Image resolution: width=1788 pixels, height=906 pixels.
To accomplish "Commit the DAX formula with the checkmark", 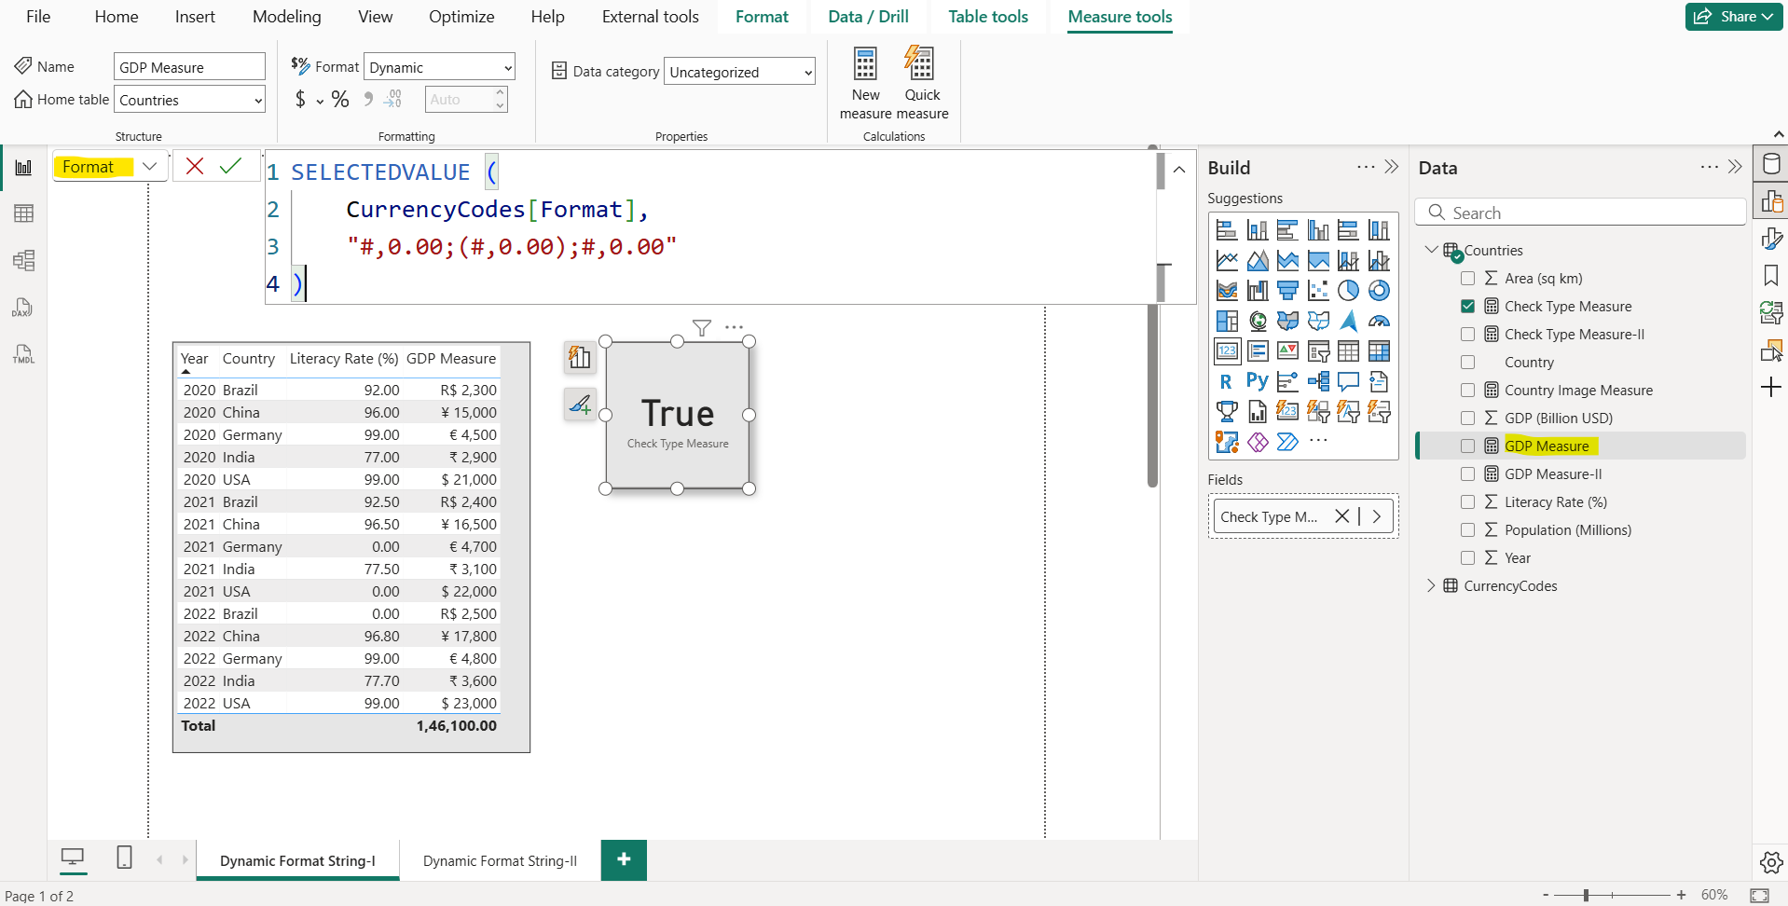I will (230, 166).
